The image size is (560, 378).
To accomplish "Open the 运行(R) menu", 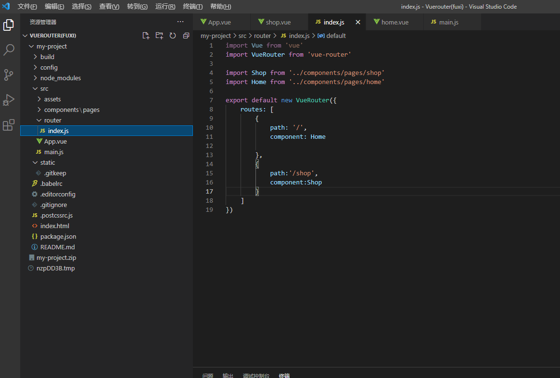I will point(165,6).
